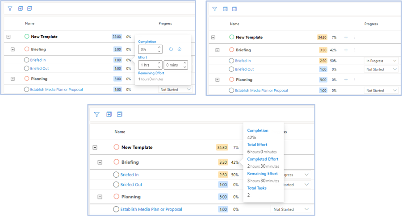The height and width of the screenshot is (216, 402).
Task: Click the reset icon in the Completion popup
Action: [x=171, y=49]
